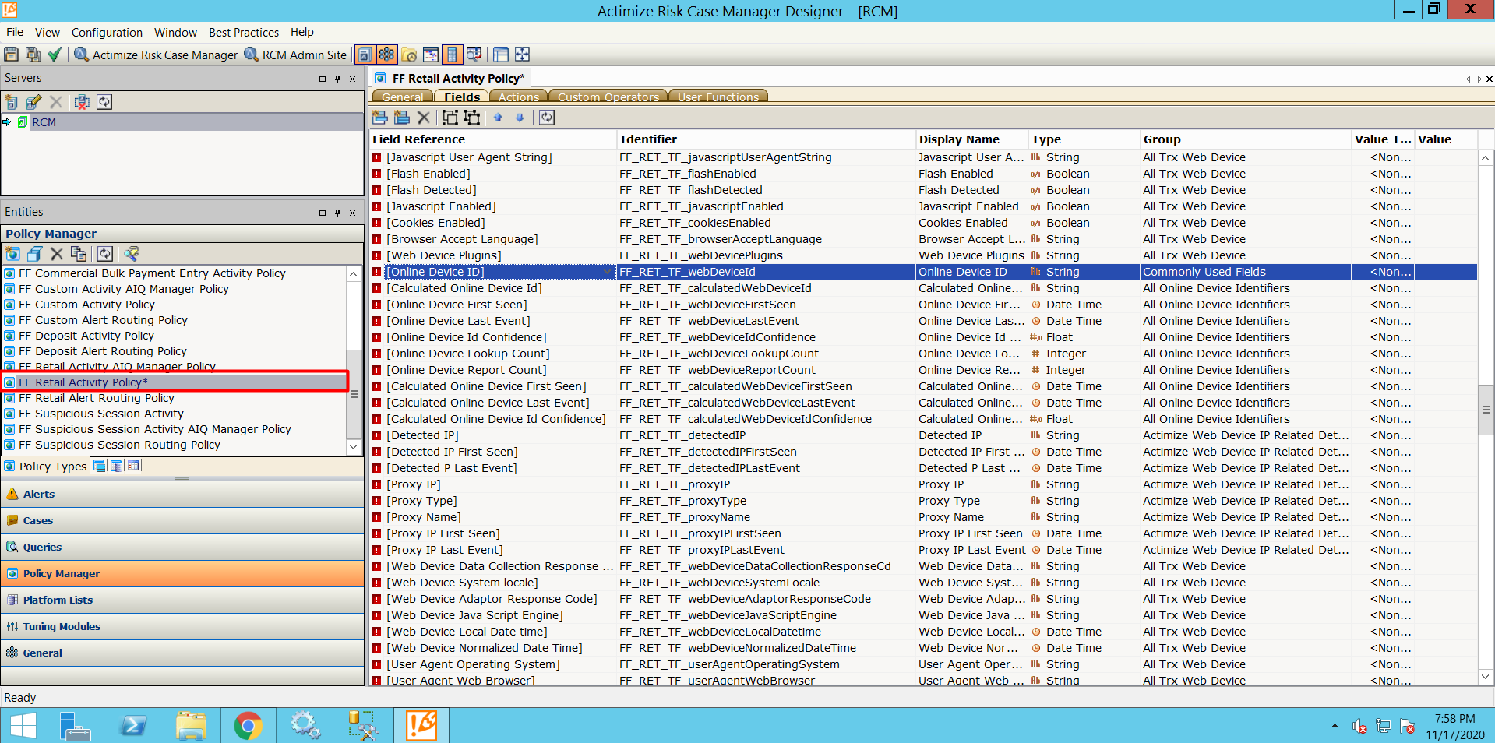Click the refresh icon in Policy Manager toolbar
This screenshot has height=743, width=1495.
[x=105, y=254]
